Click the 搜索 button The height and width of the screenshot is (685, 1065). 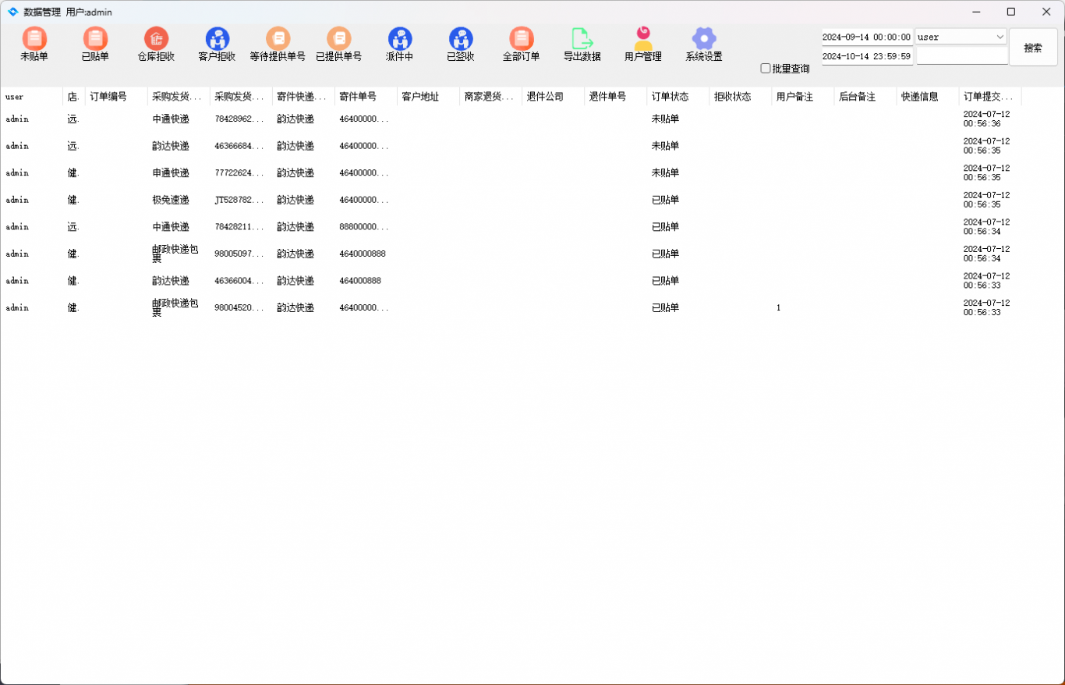click(1033, 48)
